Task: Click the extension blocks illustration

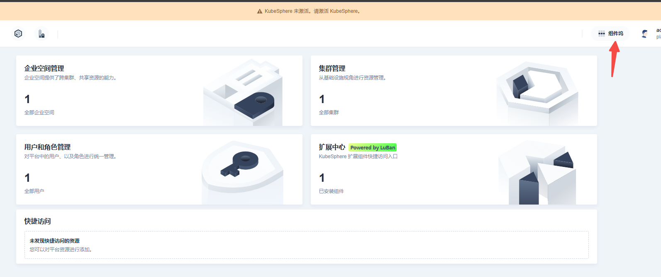Action: coord(537,172)
